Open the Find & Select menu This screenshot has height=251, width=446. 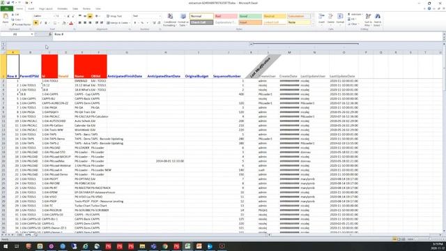pyautogui.click(x=377, y=20)
